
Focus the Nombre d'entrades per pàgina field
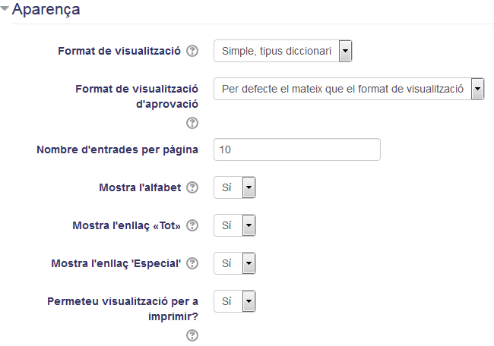(297, 149)
